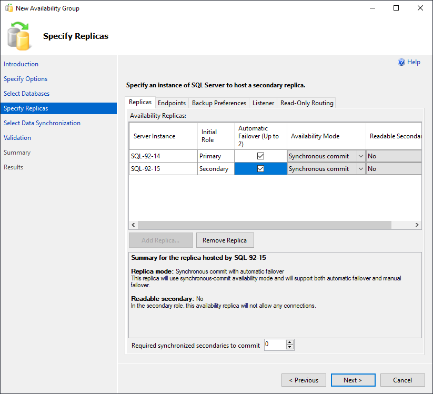
Task: Open the Backup Preferences tab
Action: coord(219,103)
